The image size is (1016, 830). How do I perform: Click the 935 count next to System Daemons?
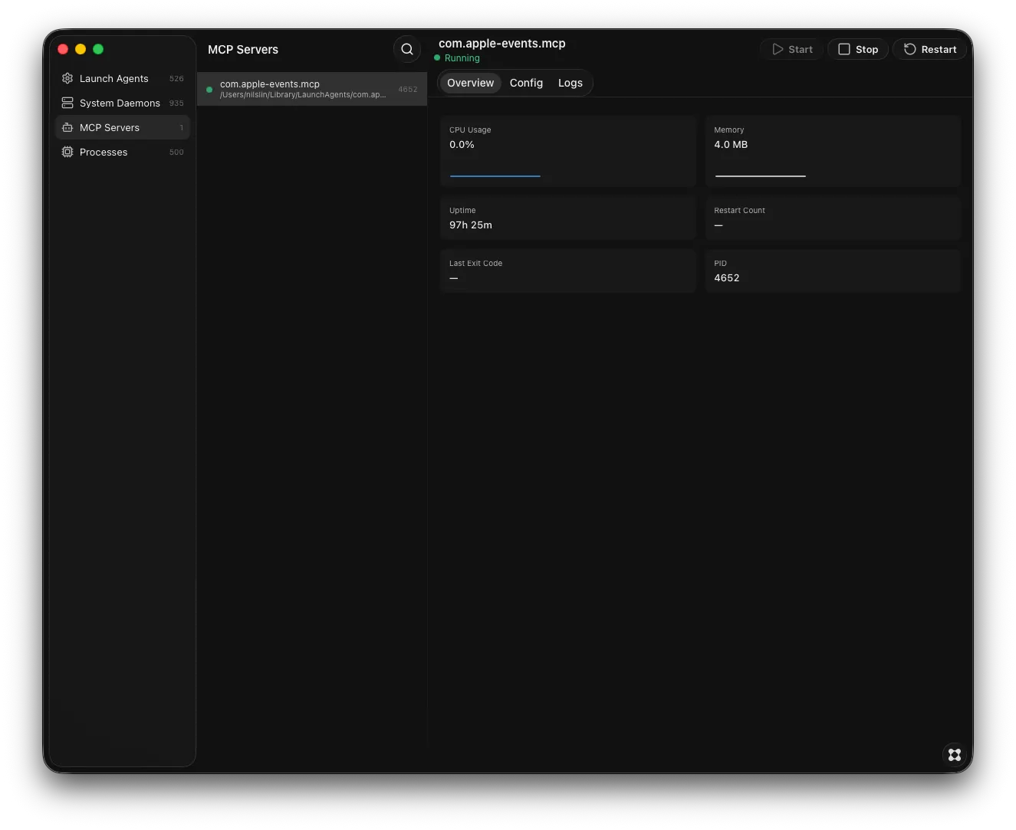(x=176, y=103)
